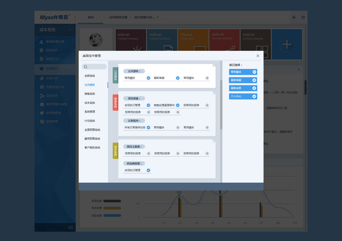This screenshot has width=342, height=241.
Task: Click the blue legend color bar in the chart
Action: (112, 216)
